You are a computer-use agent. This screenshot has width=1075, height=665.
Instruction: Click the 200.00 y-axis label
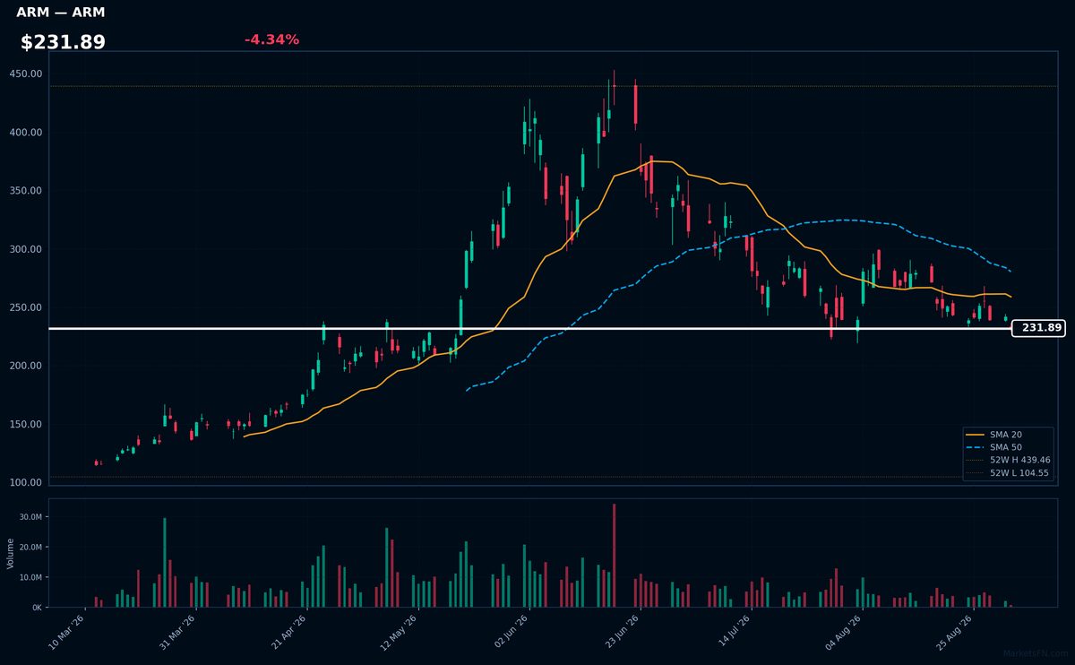[26, 366]
